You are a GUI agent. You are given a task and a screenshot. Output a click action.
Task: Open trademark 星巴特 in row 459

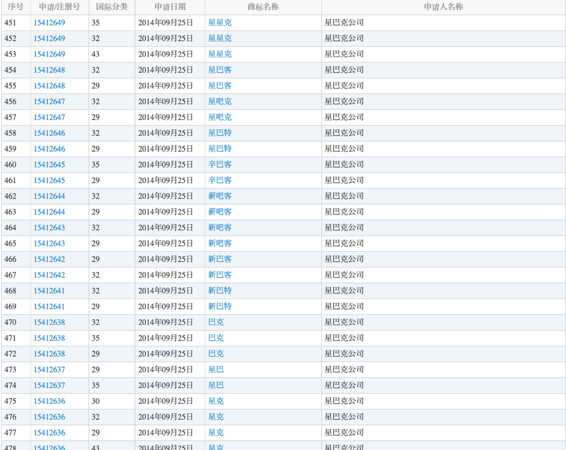coord(220,149)
